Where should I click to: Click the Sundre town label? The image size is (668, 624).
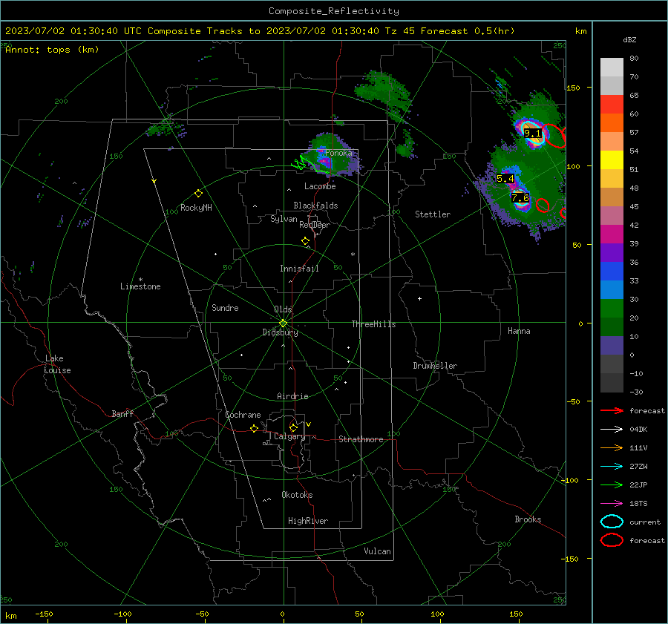coord(225,307)
